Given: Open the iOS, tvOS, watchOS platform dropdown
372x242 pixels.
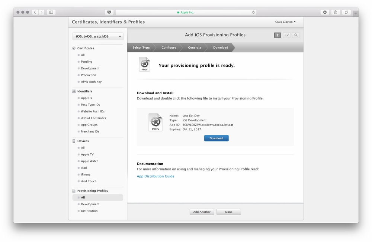Looking at the screenshot, I should (x=98, y=36).
